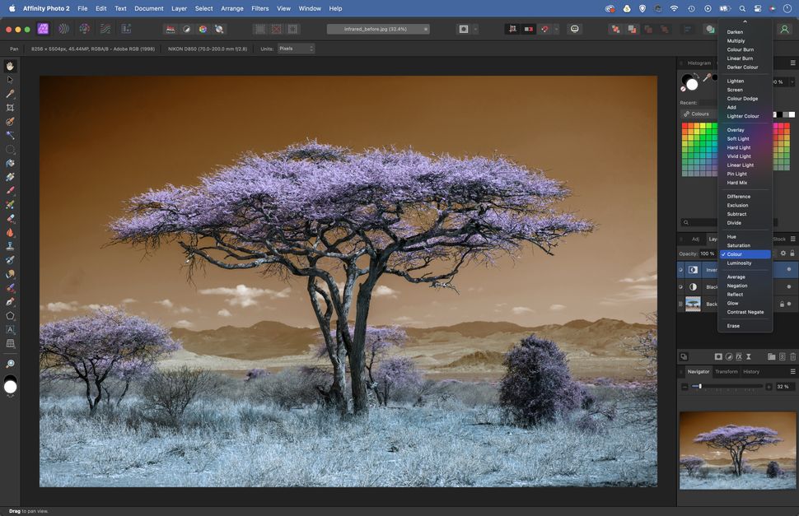The width and height of the screenshot is (799, 516).
Task: Apply Auto Levels from toolbar
Action: tap(171, 29)
